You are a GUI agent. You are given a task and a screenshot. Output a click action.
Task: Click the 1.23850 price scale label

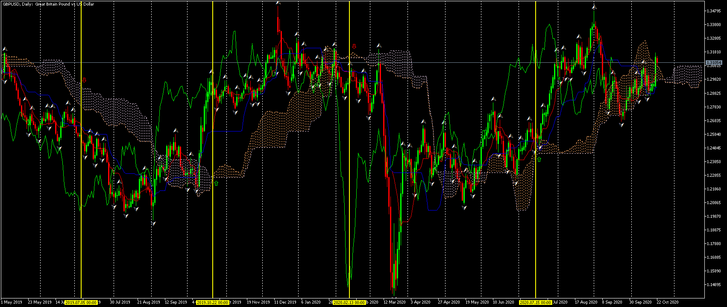pos(714,161)
